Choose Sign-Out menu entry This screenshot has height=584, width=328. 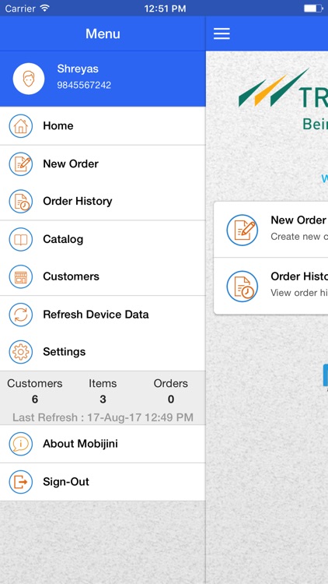[103, 481]
